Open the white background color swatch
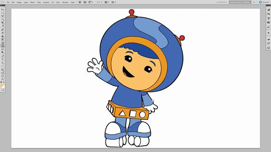 click(x=3, y=87)
